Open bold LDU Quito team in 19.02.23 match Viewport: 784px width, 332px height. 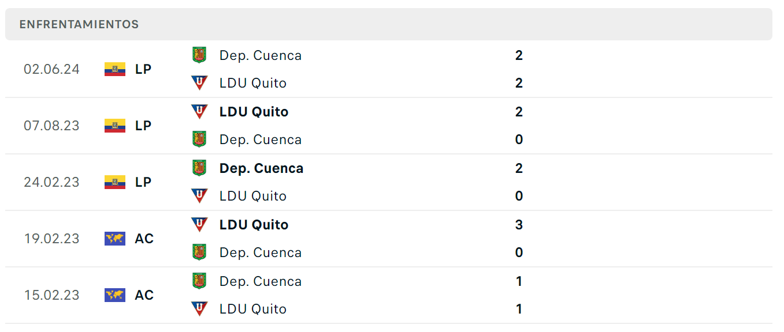(x=254, y=225)
